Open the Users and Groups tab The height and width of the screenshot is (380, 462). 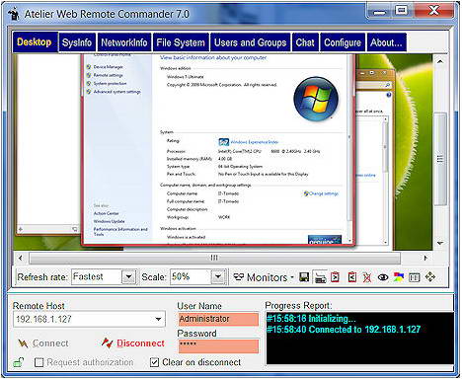[251, 42]
